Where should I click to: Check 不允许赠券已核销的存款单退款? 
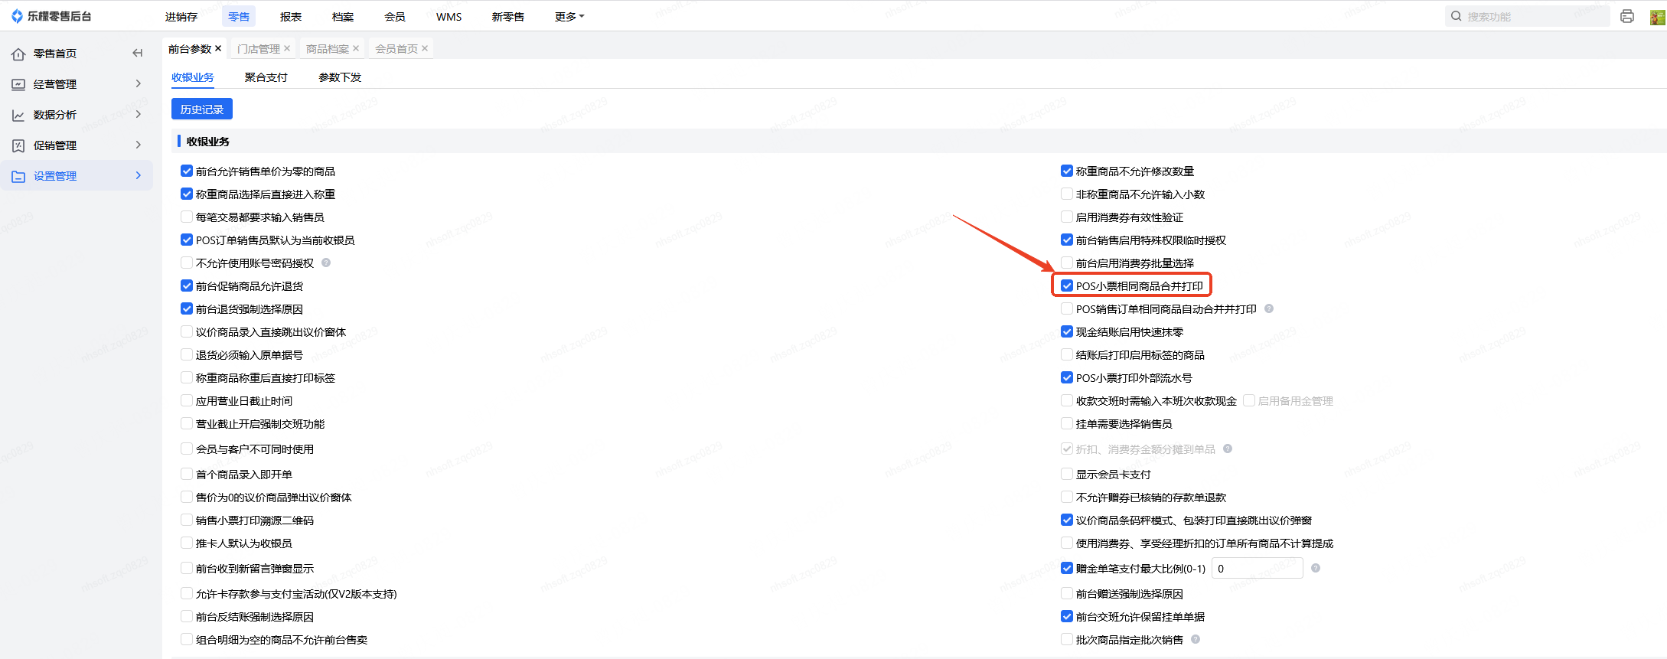(x=1067, y=497)
